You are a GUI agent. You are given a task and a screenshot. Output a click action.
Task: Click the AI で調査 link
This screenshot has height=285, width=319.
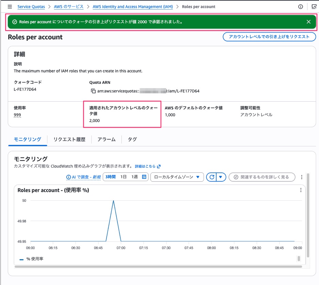[86, 177]
